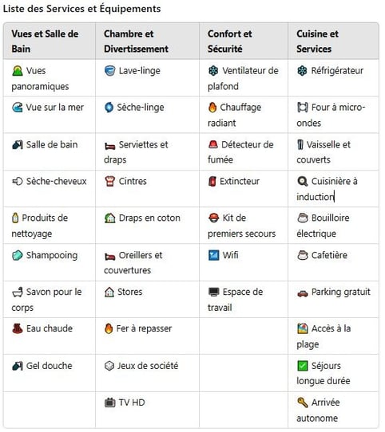This screenshot has height=432, width=385.
Task: Click the car icon beside Parking gratuit
Action: (x=303, y=293)
